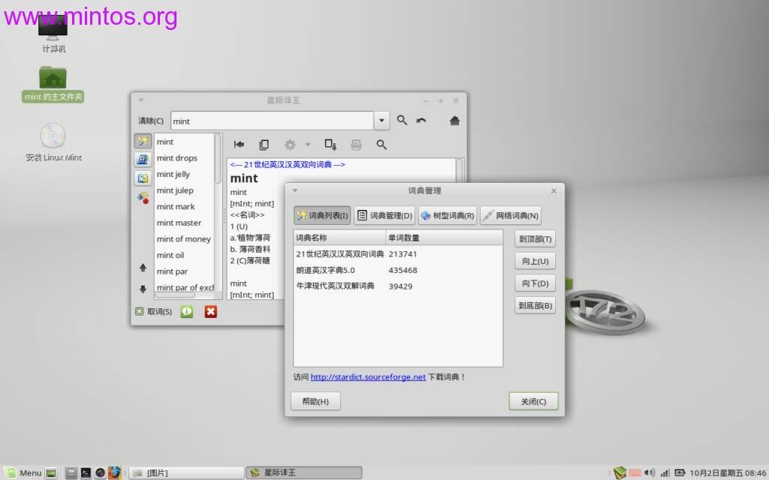This screenshot has height=480, width=769.
Task: Open the stardict.sourceforge.net link
Action: [x=368, y=377]
